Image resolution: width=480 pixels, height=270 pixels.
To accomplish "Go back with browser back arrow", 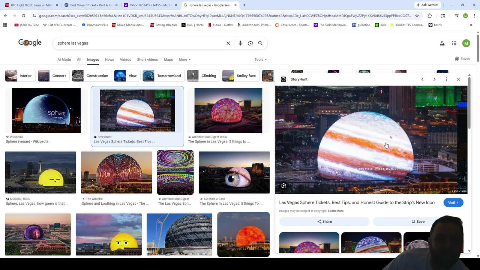I will pyautogui.click(x=5, y=16).
